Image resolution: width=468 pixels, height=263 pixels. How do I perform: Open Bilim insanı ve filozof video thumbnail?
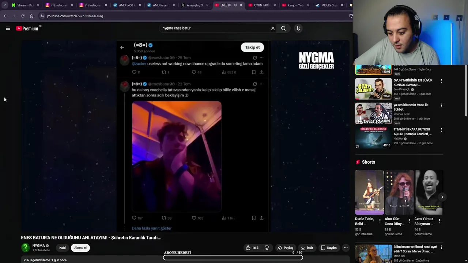click(x=373, y=254)
